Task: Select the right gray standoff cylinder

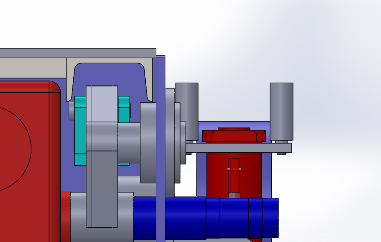Action: click(x=282, y=112)
